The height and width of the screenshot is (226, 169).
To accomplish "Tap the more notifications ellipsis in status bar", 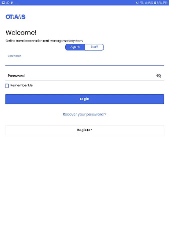I will pyautogui.click(x=16, y=3).
